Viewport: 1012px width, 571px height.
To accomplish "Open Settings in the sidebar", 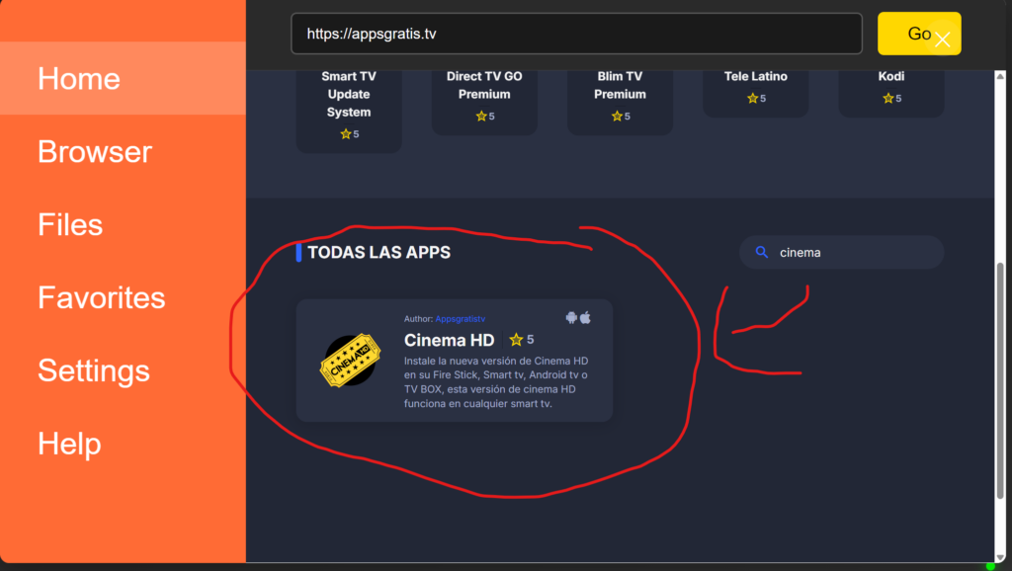I will (x=94, y=370).
